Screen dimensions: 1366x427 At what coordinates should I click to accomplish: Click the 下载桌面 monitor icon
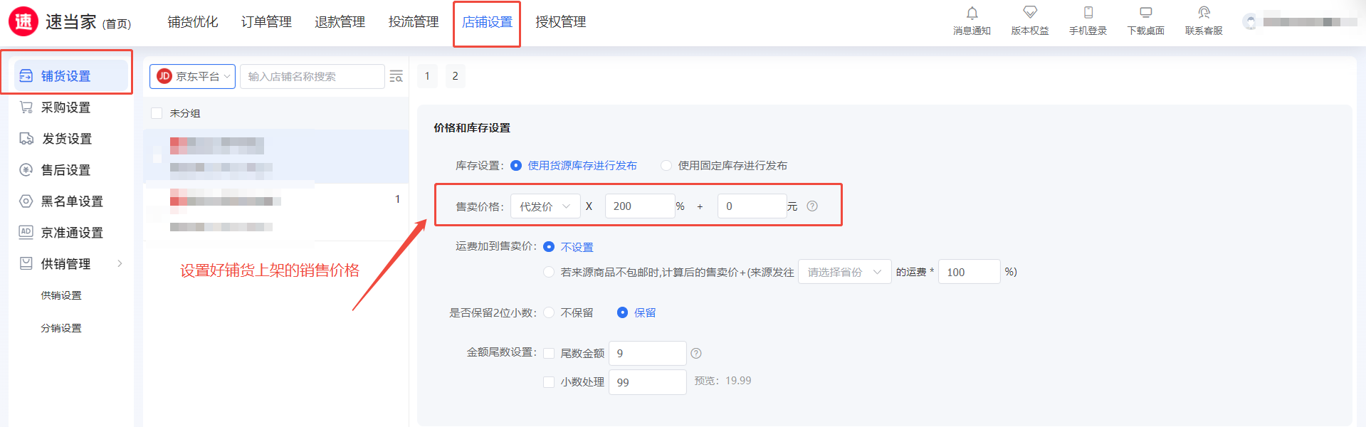tap(1145, 13)
